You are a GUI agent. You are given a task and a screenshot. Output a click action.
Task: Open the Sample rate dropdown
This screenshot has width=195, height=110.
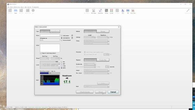(x=90, y=64)
